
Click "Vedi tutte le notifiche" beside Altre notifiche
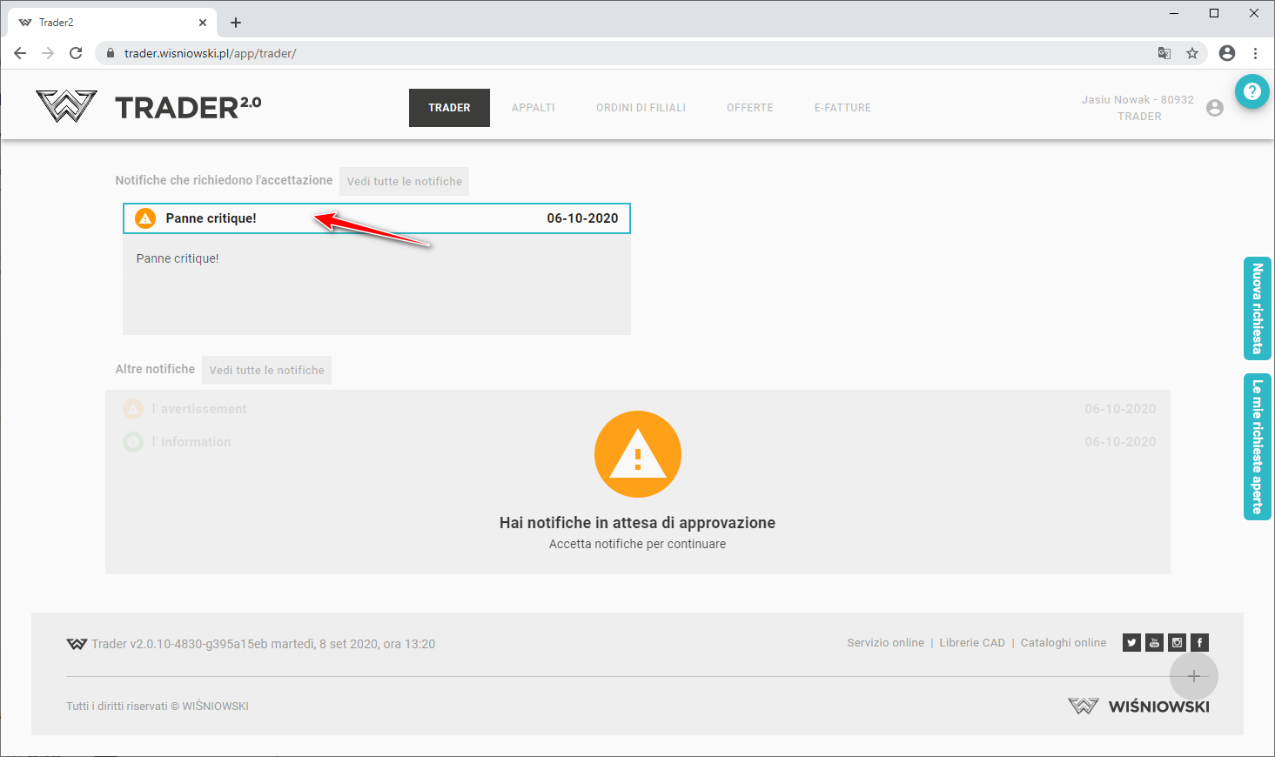click(266, 370)
